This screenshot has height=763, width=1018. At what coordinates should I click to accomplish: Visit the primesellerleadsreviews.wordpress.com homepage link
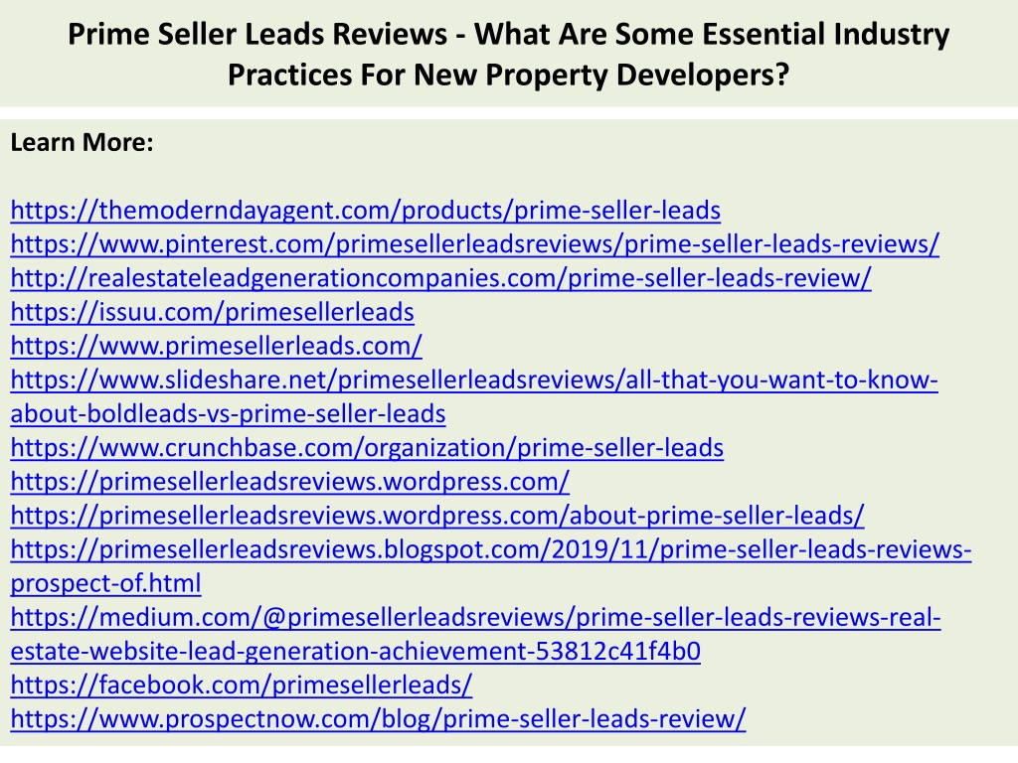pos(290,482)
